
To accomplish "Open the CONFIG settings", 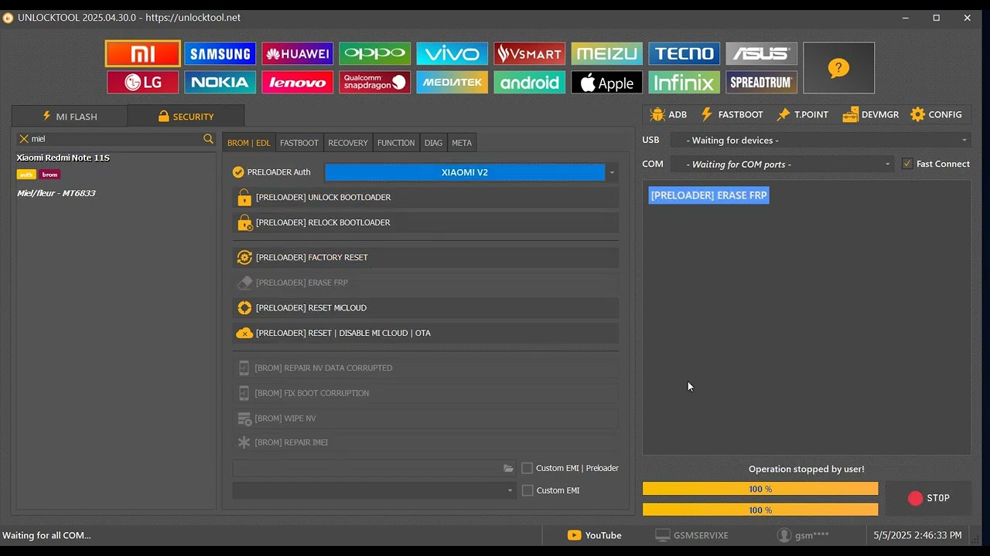I will [x=937, y=114].
